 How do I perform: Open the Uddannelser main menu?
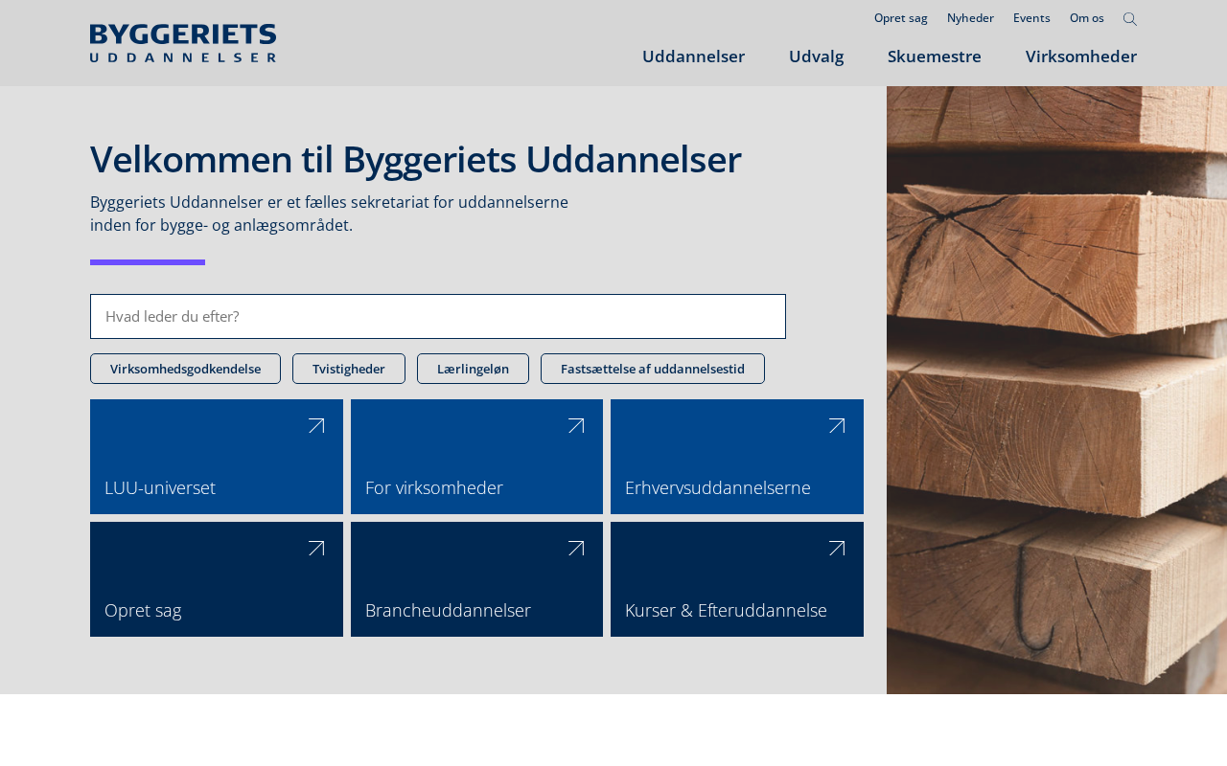tap(693, 56)
